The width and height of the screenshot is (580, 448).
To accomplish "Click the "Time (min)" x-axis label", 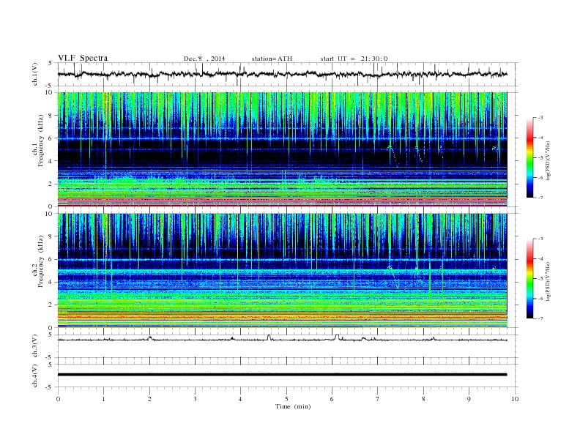I will [x=293, y=406].
